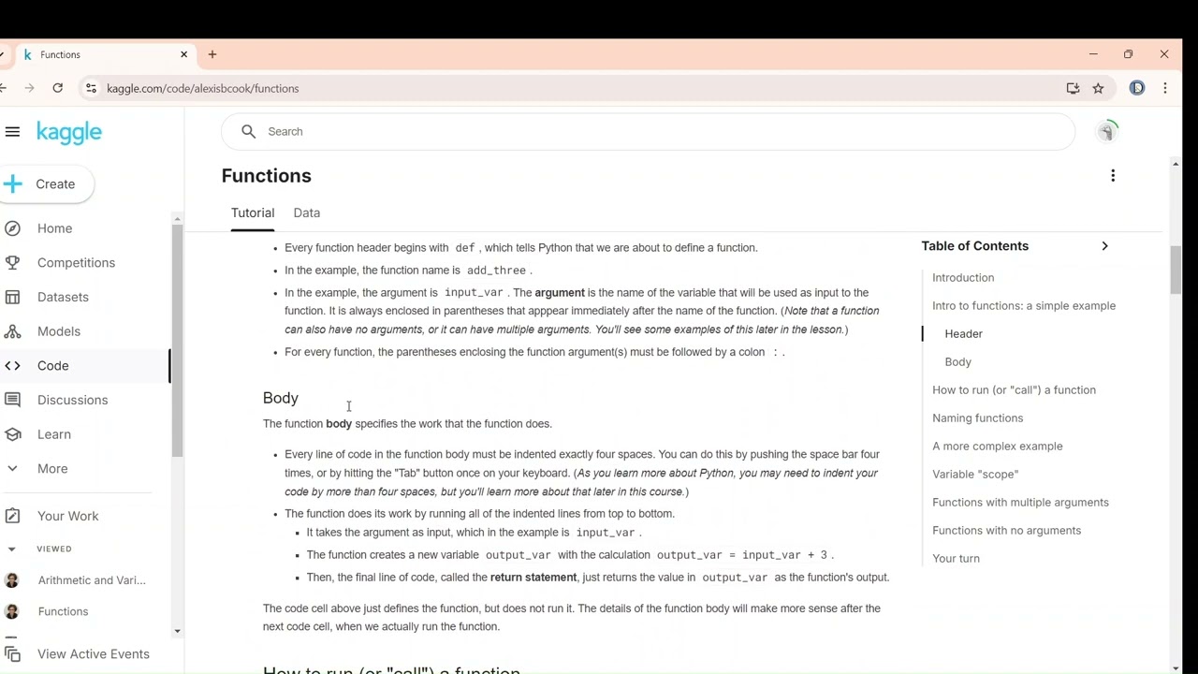Screen dimensions: 1198x674
Task: Click the install app icon in address bar
Action: [1073, 88]
